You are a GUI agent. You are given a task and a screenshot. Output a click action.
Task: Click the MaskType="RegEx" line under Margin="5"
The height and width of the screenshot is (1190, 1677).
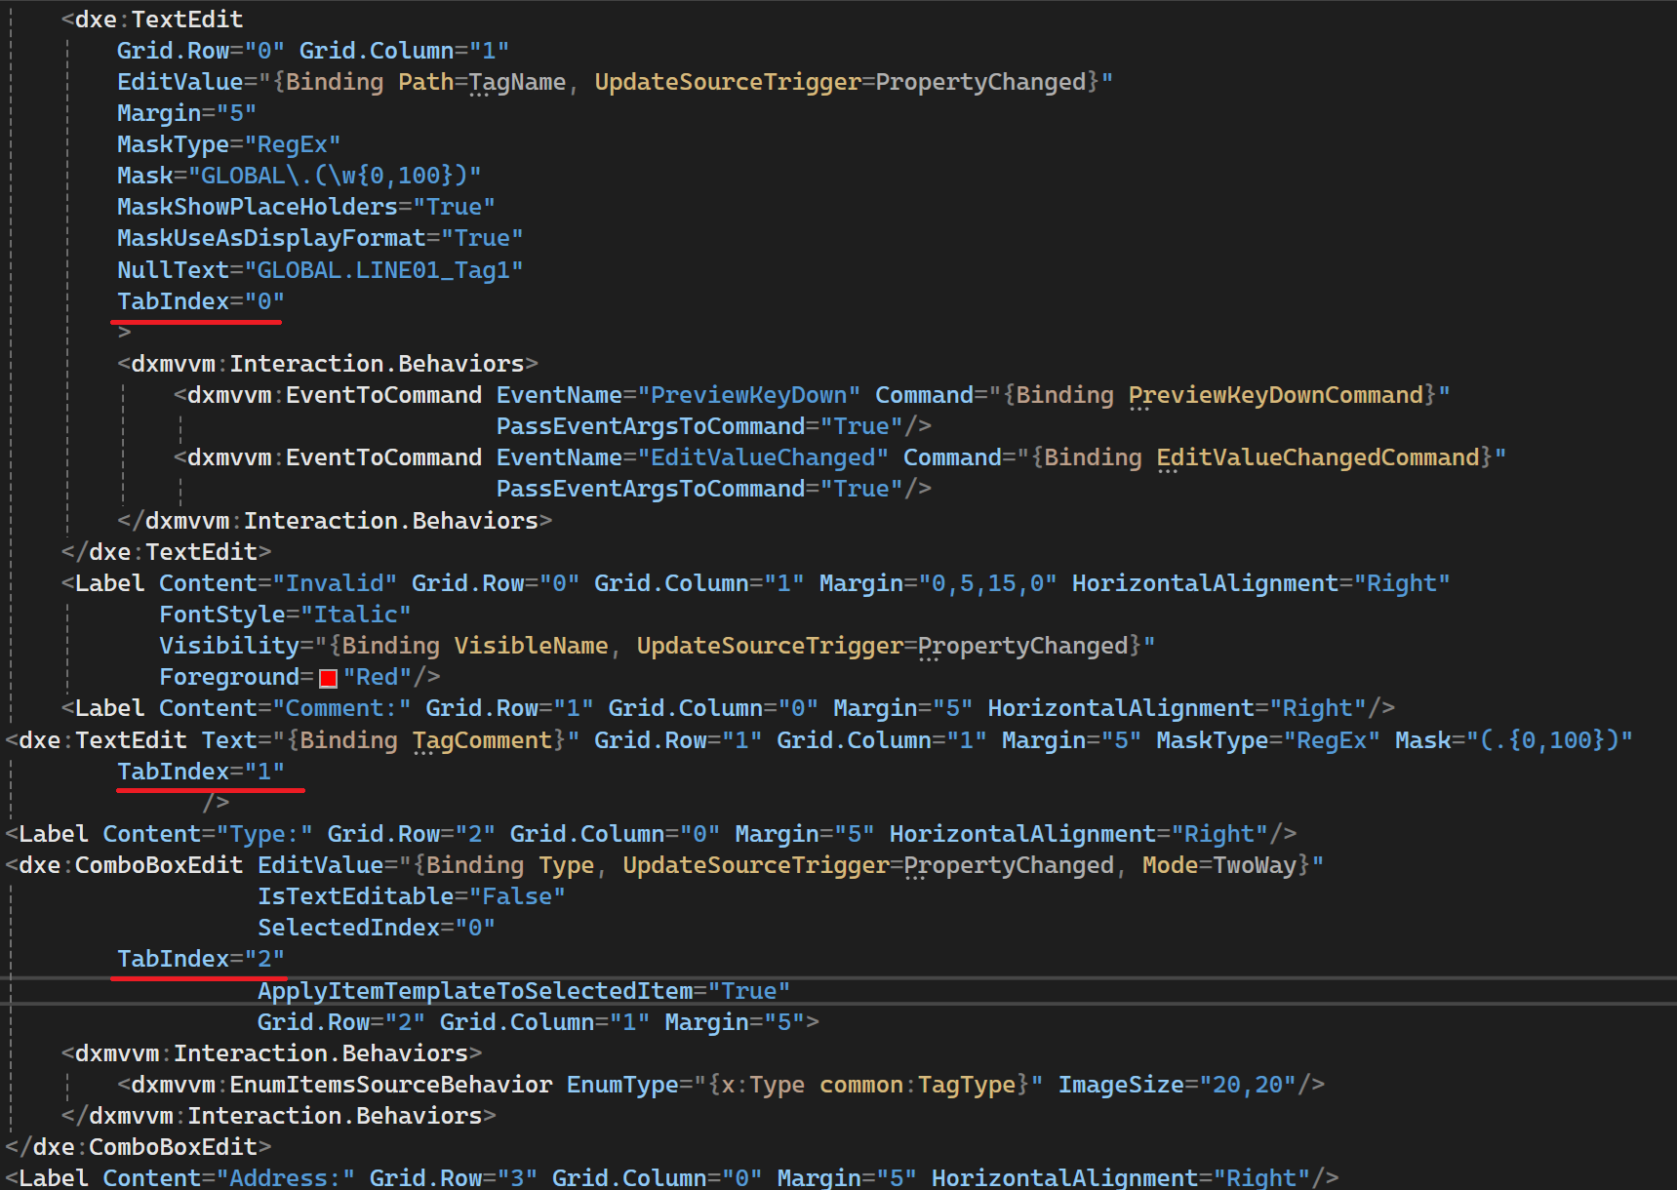(229, 144)
